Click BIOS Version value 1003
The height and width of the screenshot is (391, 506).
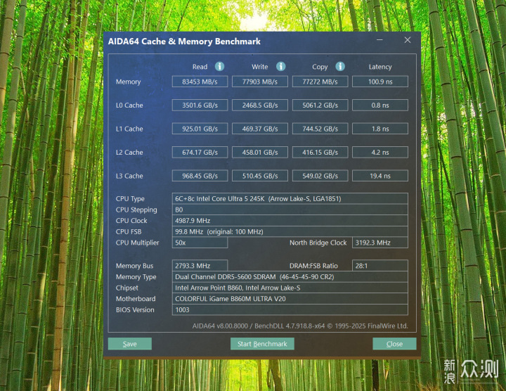pyautogui.click(x=290, y=309)
